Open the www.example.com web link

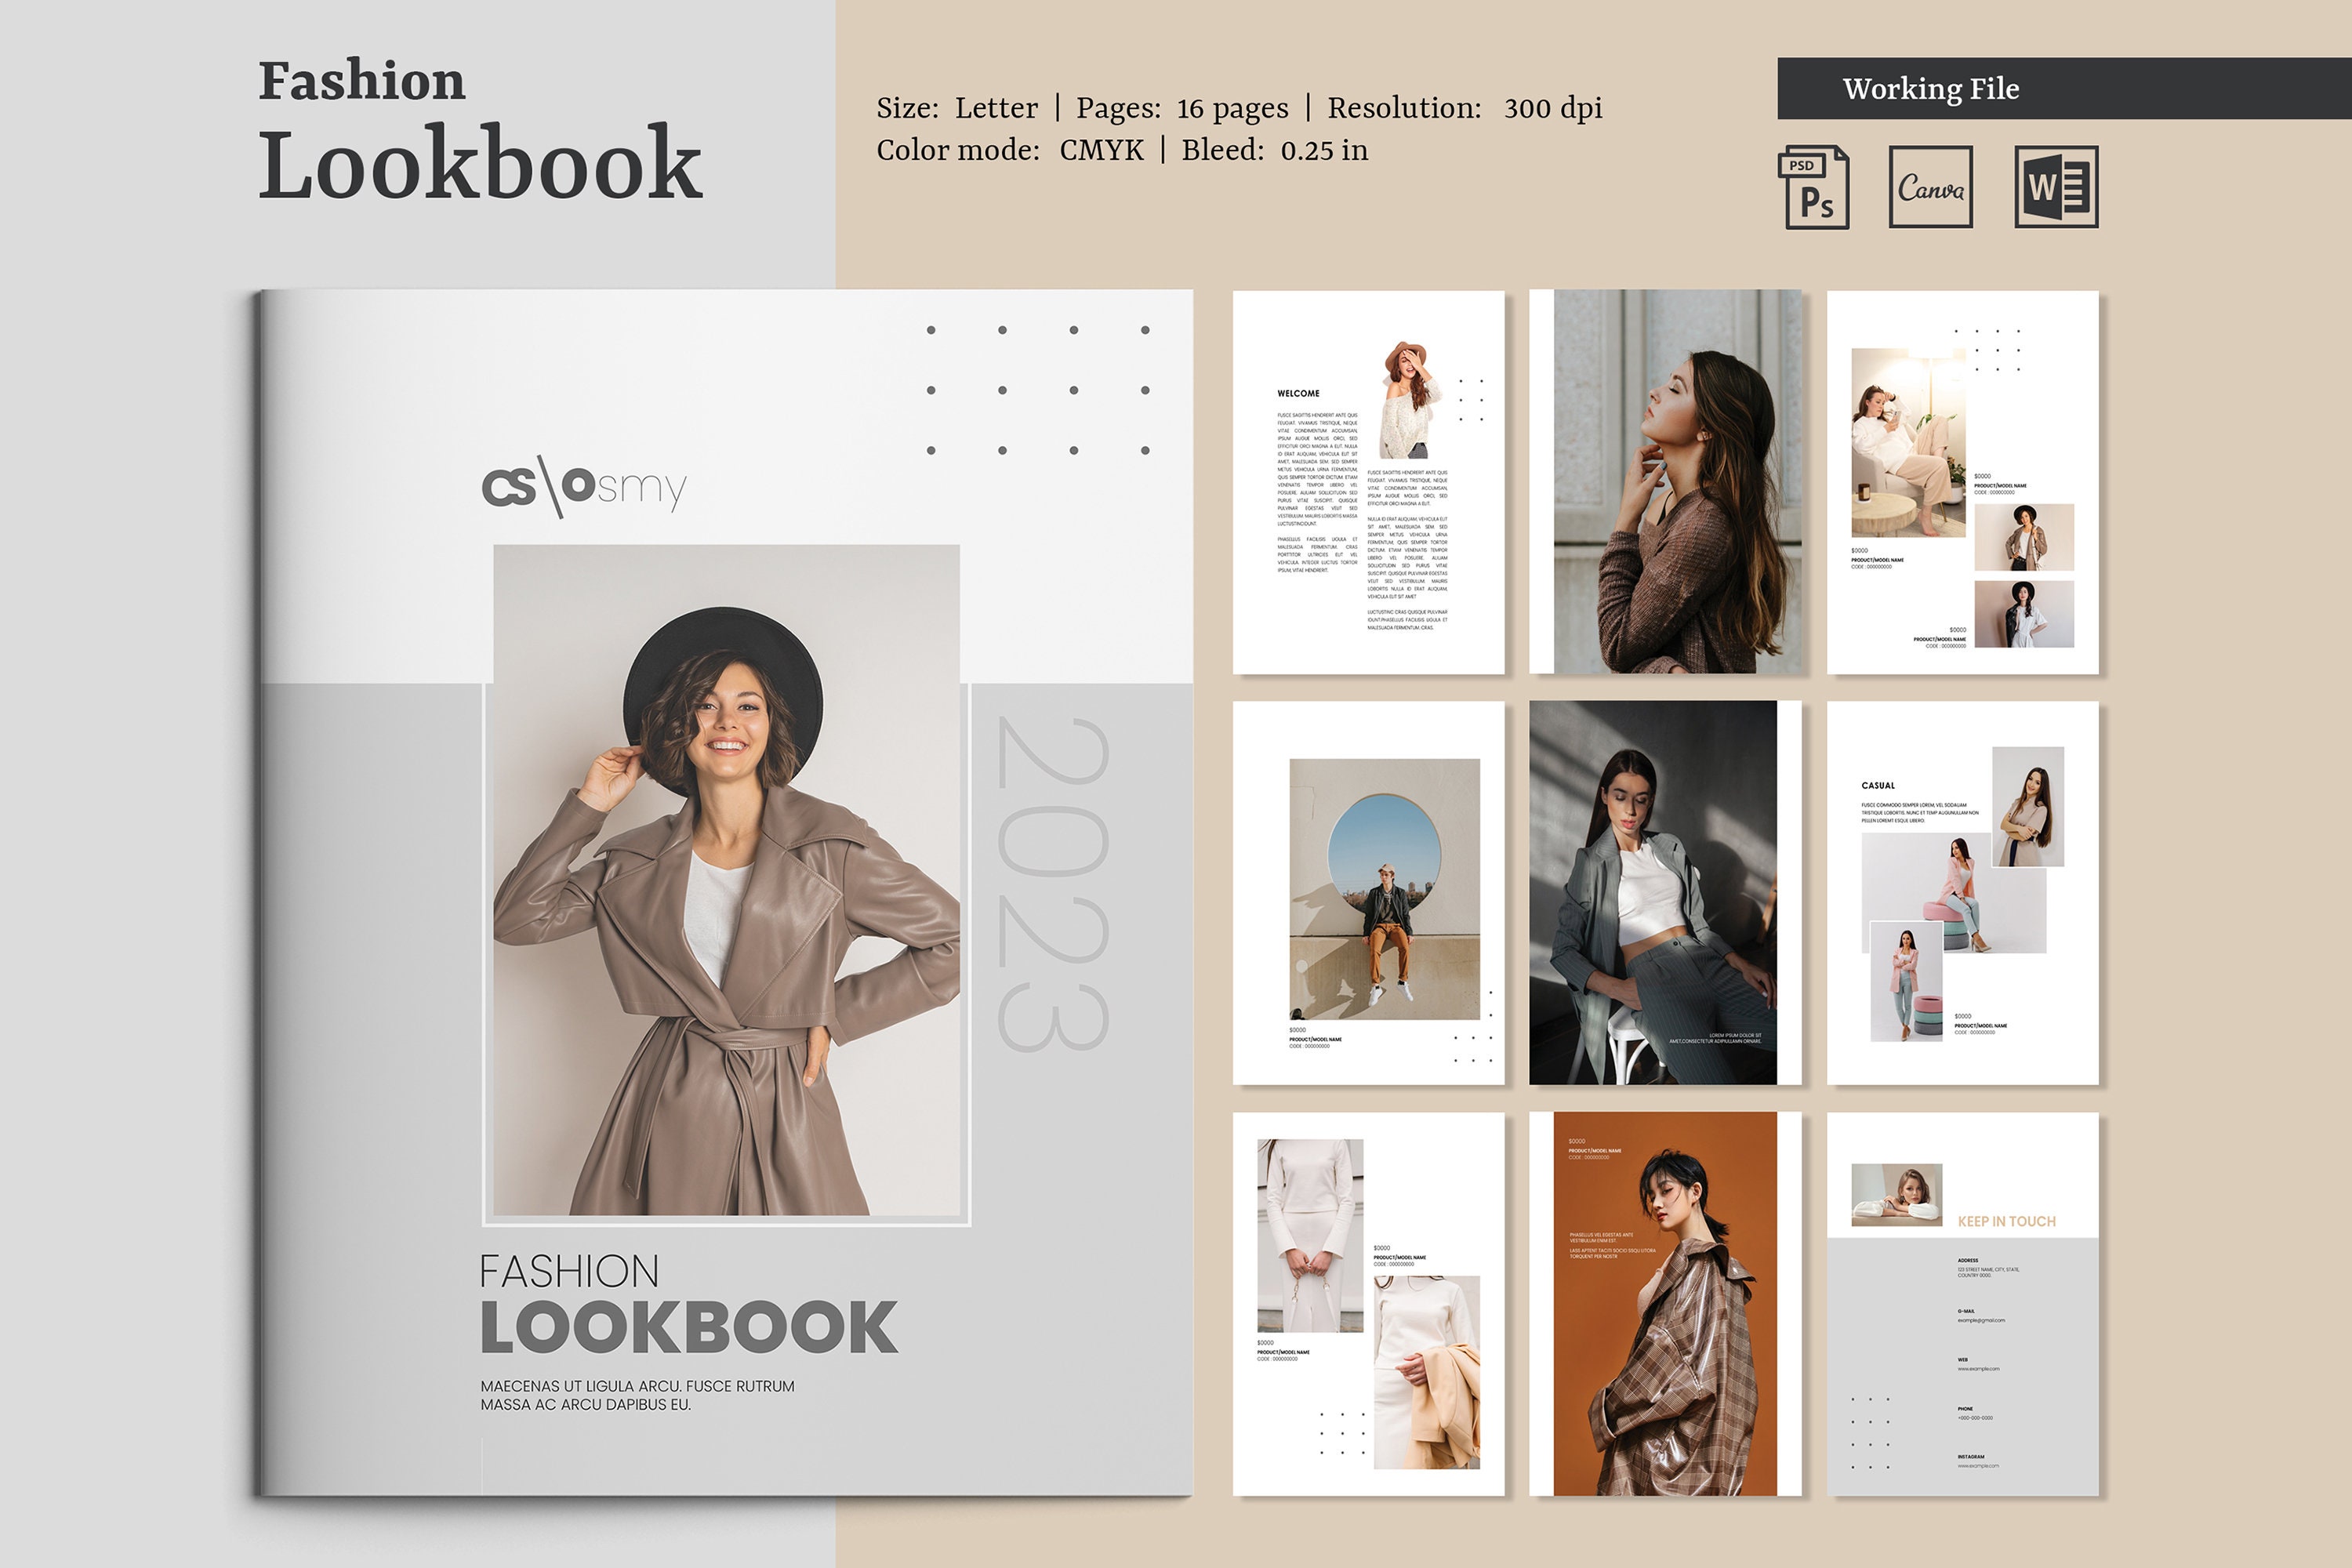coord(1979,1369)
